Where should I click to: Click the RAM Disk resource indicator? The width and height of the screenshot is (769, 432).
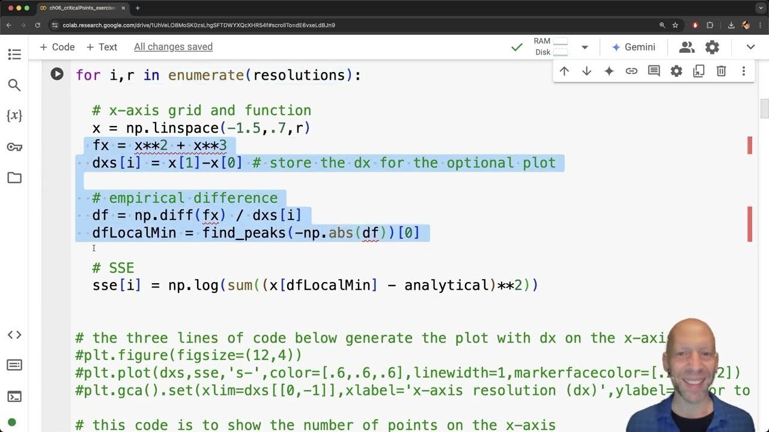click(550, 47)
